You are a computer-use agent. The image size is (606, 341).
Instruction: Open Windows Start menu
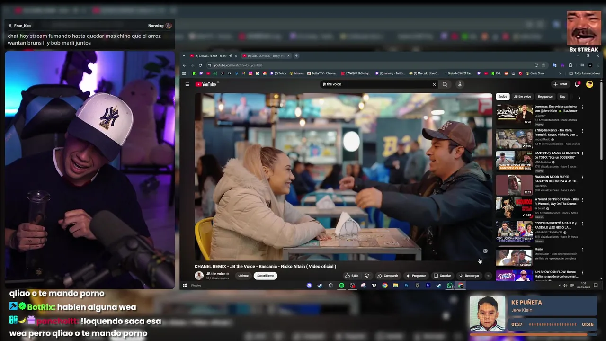coord(185,286)
